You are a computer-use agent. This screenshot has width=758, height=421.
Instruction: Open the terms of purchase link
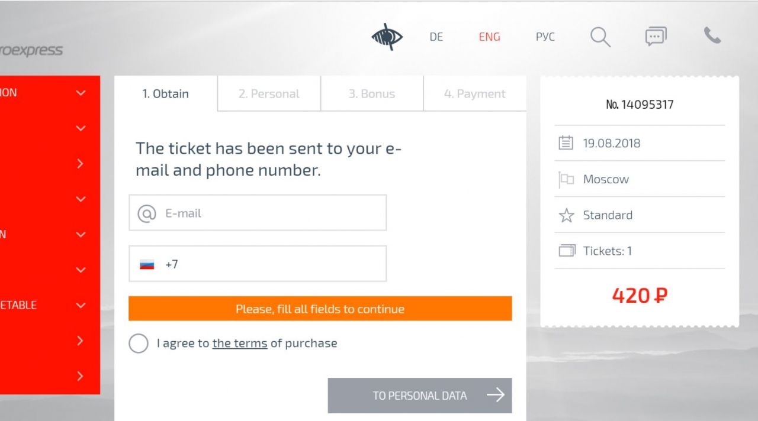click(x=240, y=343)
